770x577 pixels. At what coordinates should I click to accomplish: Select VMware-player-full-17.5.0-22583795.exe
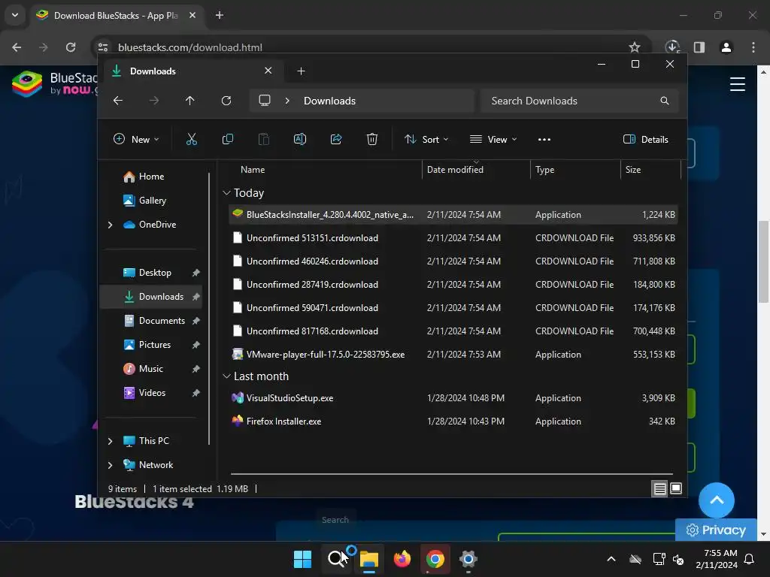pyautogui.click(x=453, y=355)
